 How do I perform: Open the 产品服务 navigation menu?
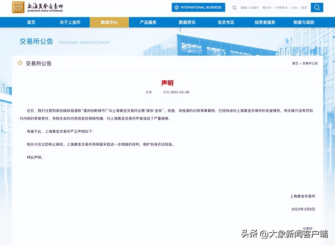(x=148, y=22)
